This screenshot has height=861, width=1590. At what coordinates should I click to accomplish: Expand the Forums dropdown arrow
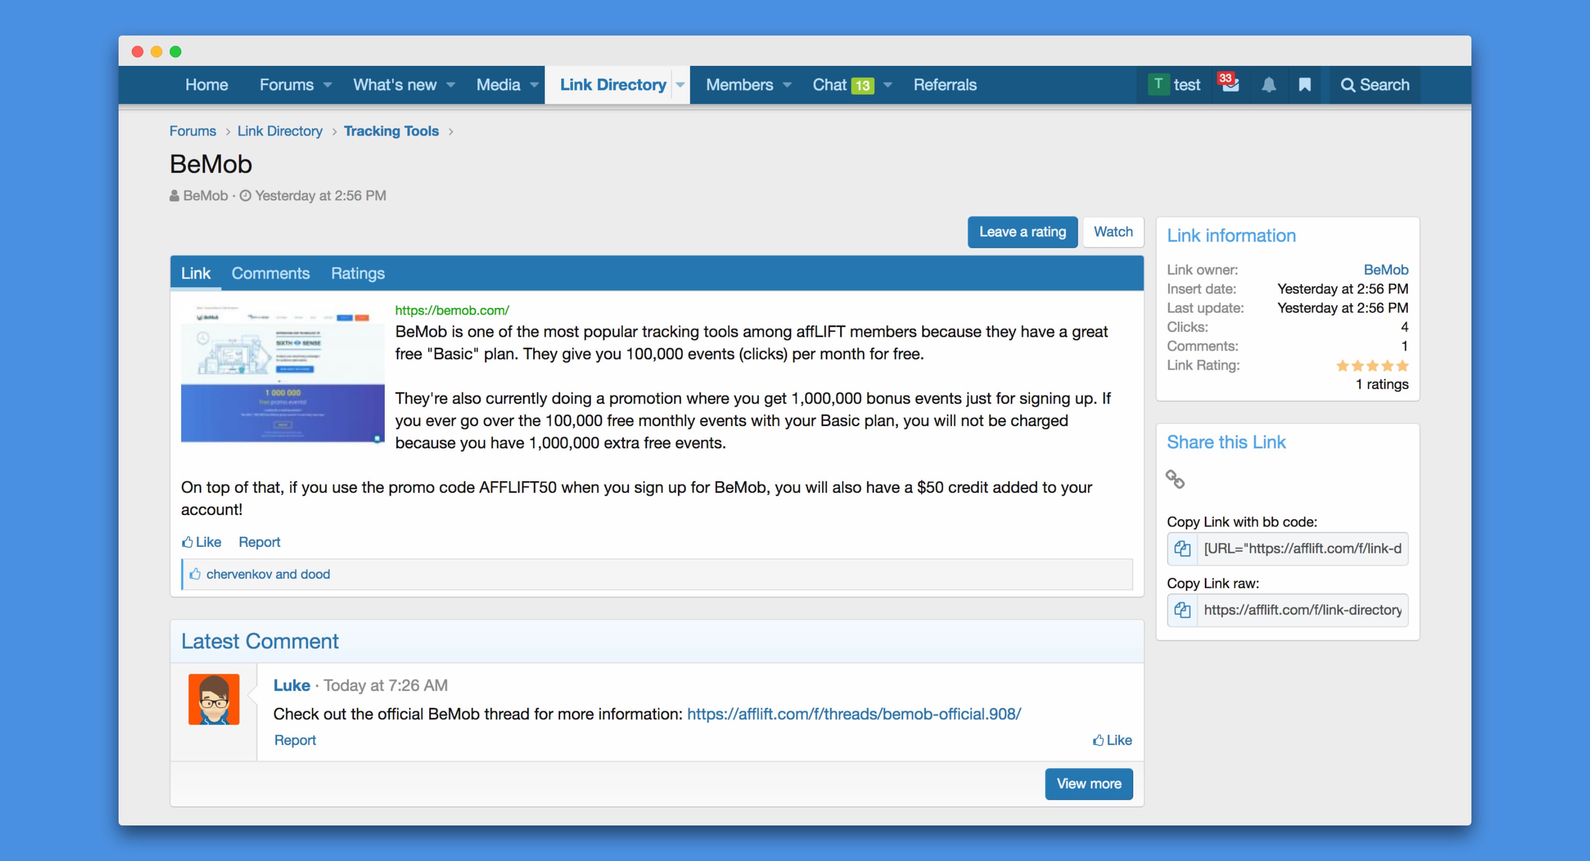(327, 84)
